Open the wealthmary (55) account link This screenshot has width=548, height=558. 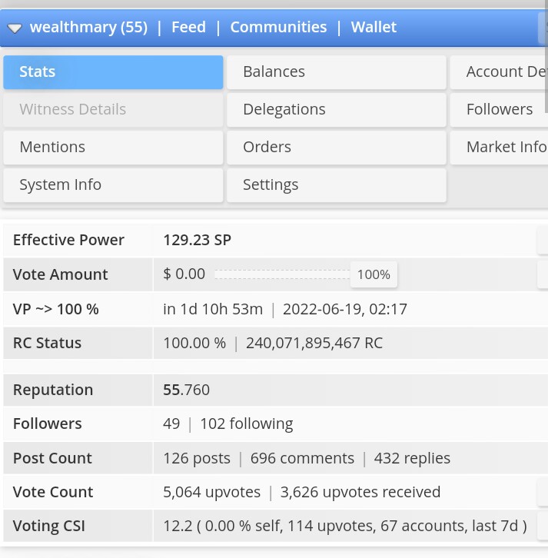click(x=88, y=27)
